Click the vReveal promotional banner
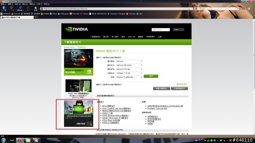The width and height of the screenshot is (255, 143). (78, 114)
